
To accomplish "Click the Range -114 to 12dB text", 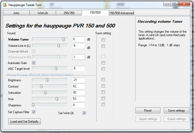I will coord(159,45).
